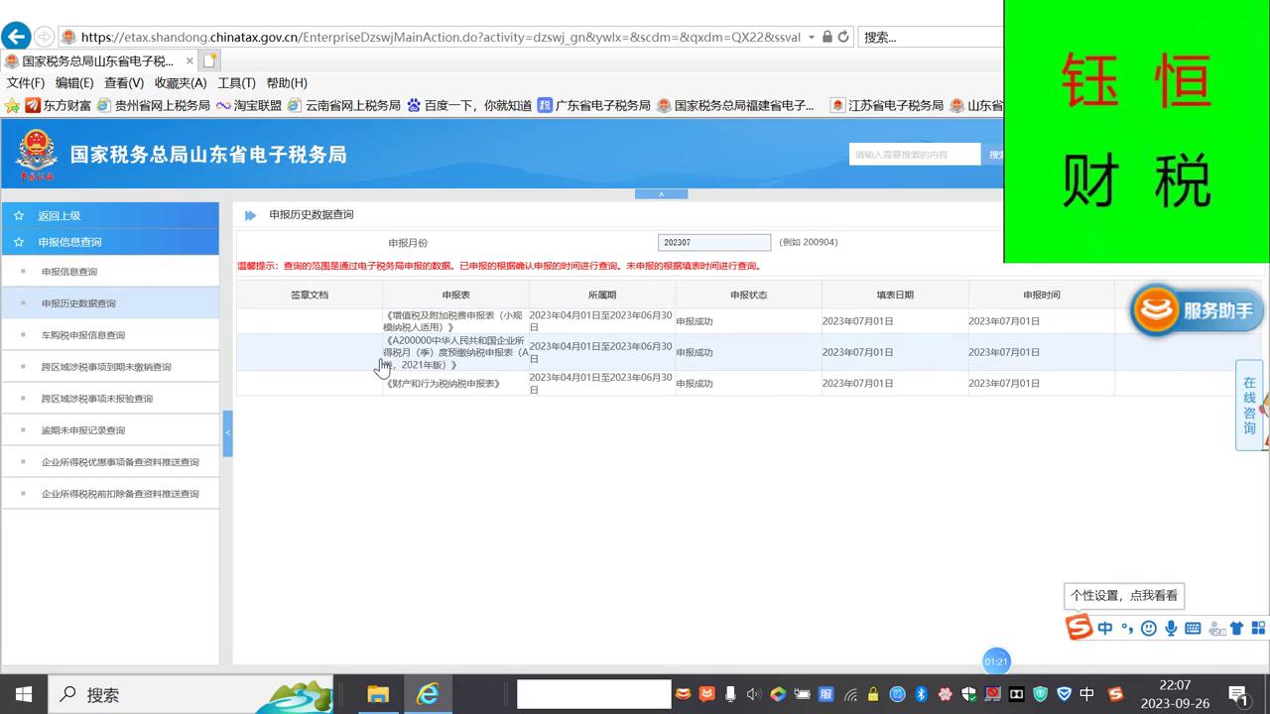Toggle Sogou punctuation mode

pos(1126,628)
